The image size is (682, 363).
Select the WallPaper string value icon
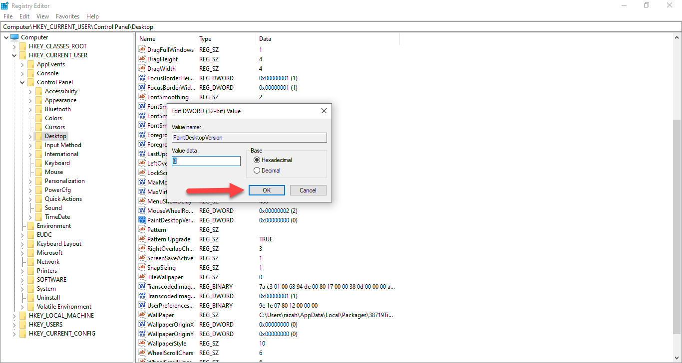tap(142, 315)
